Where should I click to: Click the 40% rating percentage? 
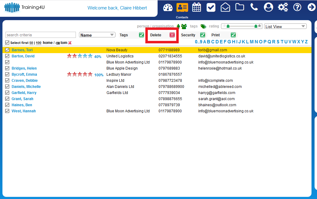coord(98,57)
